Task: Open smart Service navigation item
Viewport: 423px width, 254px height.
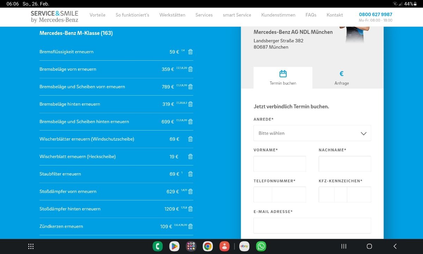Action: coord(237,15)
